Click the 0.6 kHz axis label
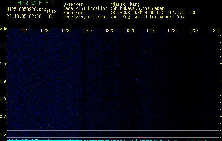 [x=3, y=134]
